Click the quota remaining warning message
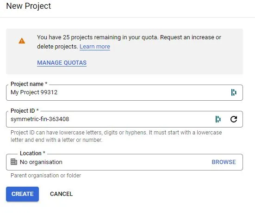 [129, 42]
